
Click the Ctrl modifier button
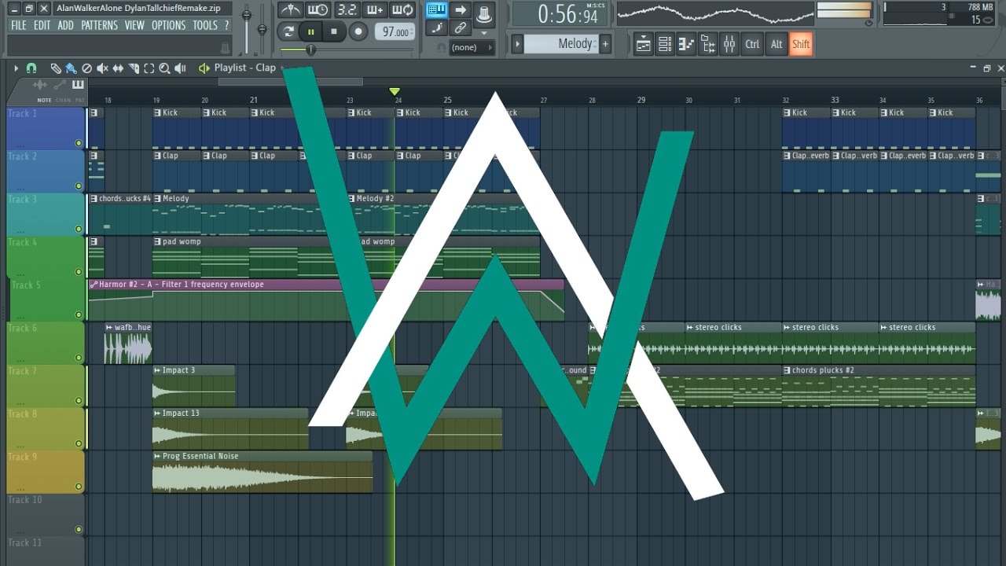click(x=752, y=44)
